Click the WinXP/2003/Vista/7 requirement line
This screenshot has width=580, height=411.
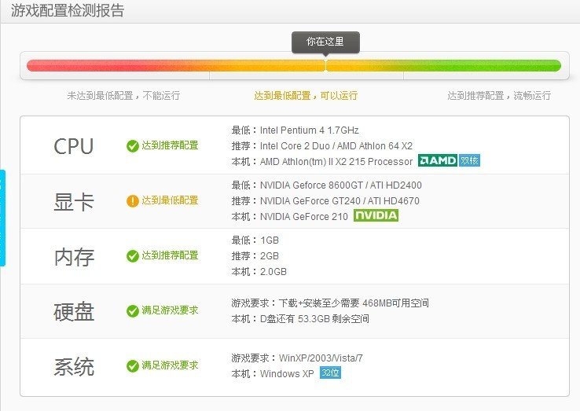click(297, 358)
